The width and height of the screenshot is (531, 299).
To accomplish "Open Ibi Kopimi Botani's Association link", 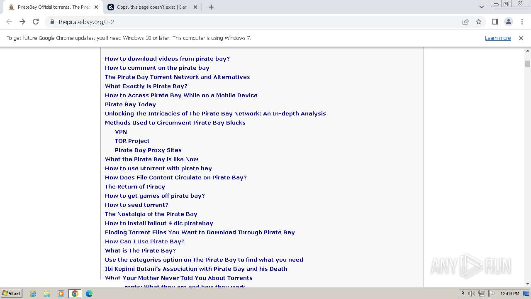I will (196, 269).
